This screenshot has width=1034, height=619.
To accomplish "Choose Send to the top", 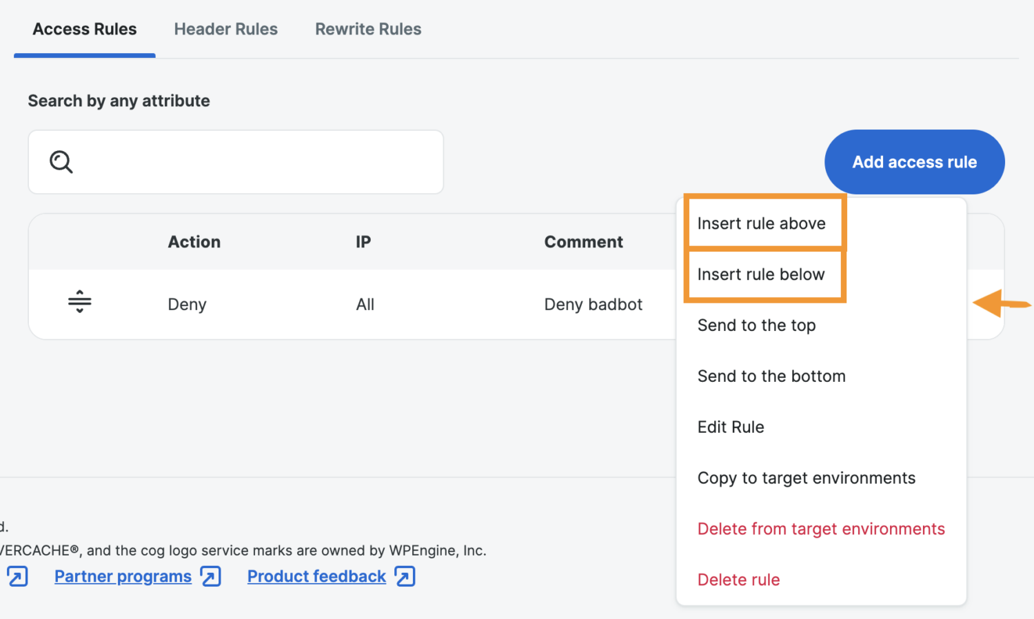I will [756, 325].
